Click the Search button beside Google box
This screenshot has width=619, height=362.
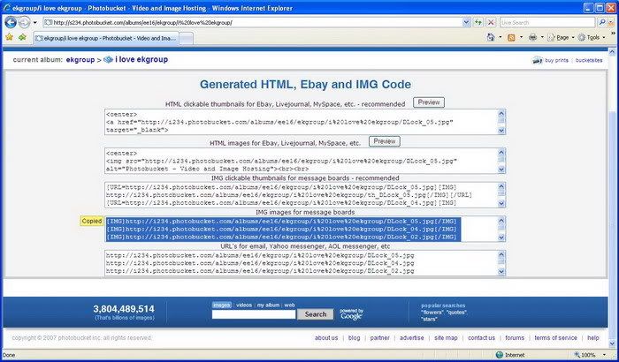click(316, 314)
